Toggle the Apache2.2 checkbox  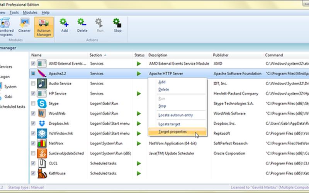pyautogui.click(x=33, y=73)
